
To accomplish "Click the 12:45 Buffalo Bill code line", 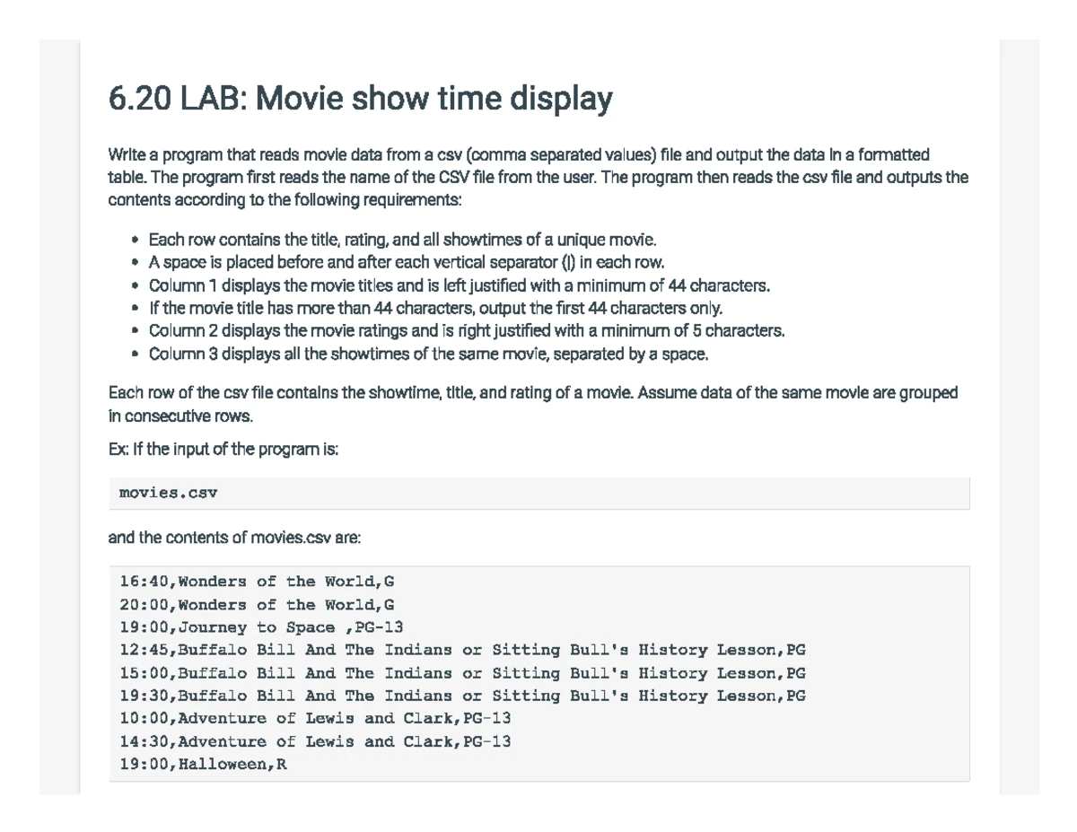I will coord(462,650).
